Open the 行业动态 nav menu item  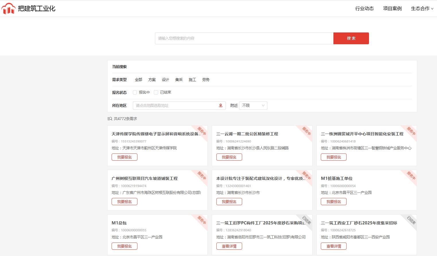[364, 9]
